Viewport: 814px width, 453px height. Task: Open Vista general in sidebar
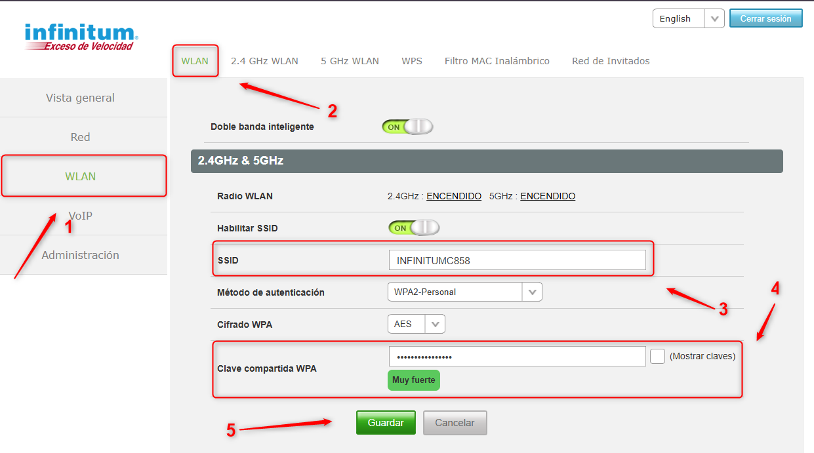tap(80, 98)
